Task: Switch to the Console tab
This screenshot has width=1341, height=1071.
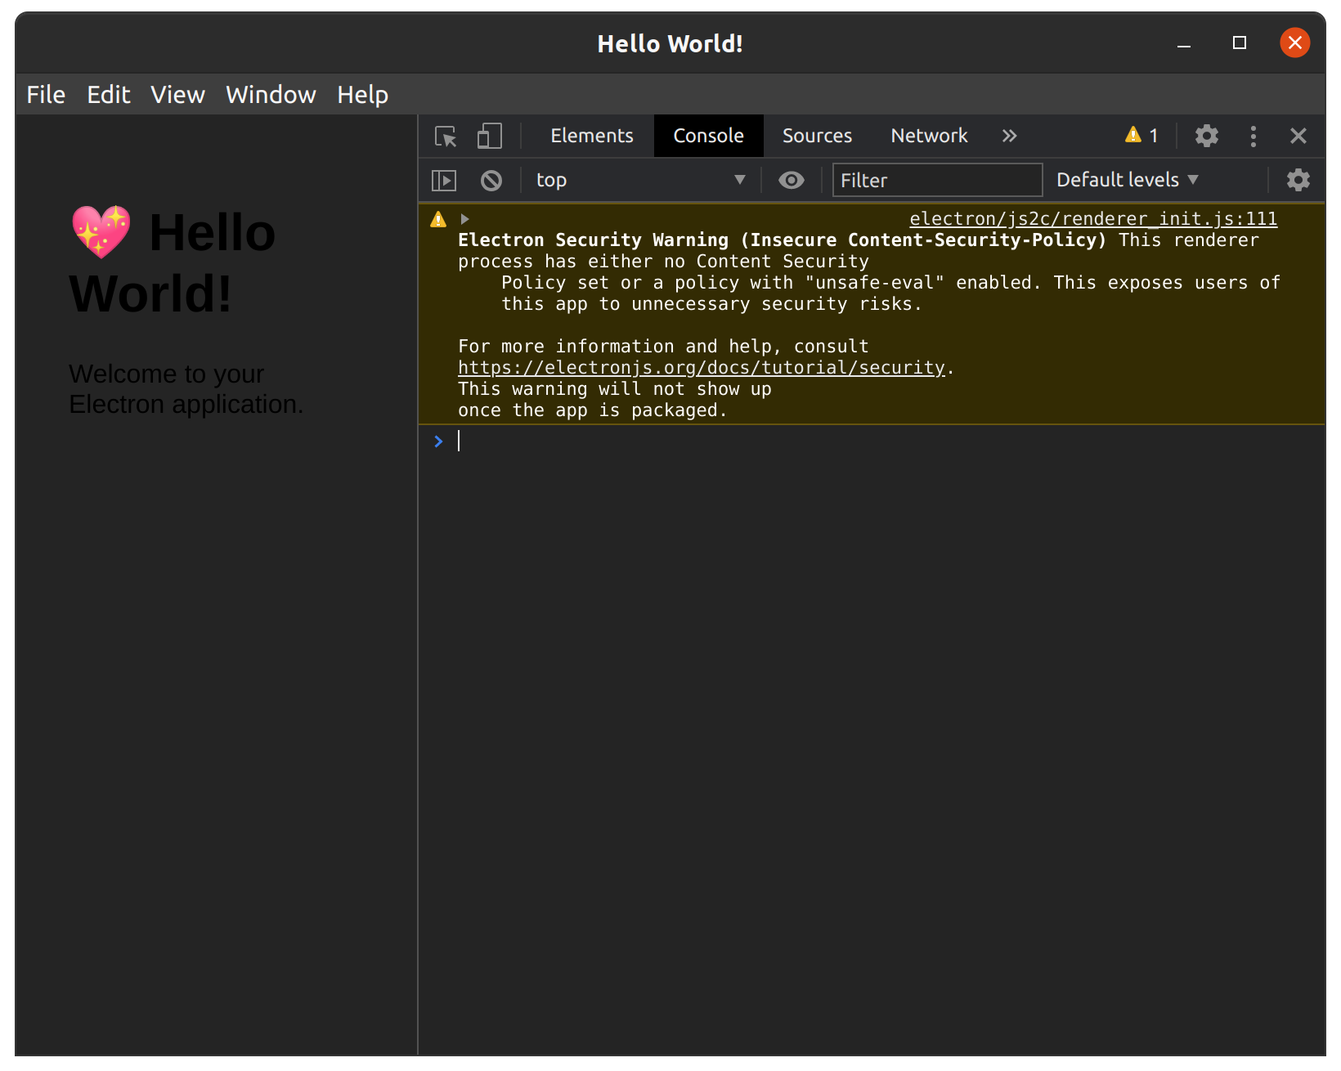Action: click(x=708, y=136)
